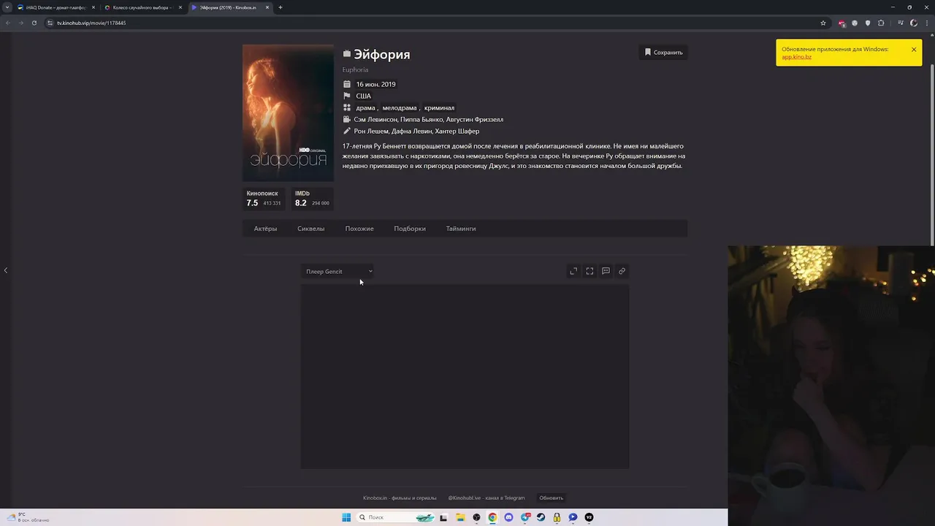Follow the app.kino.bz link in the notification

[796, 57]
